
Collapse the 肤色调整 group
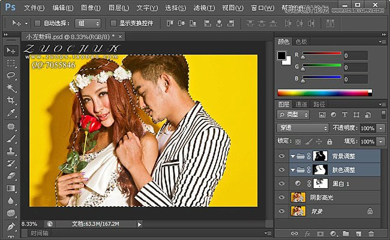[293, 170]
